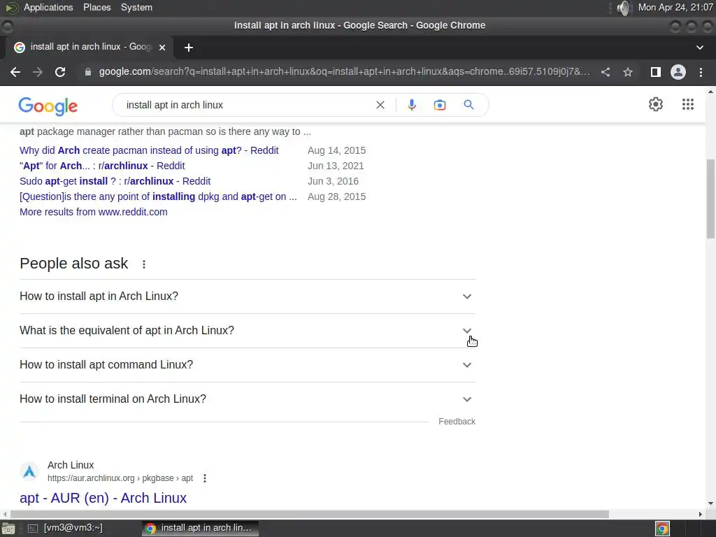This screenshot has height=537, width=716.
Task: Open the options for the aur.archlinux.org result
Action: (x=205, y=478)
